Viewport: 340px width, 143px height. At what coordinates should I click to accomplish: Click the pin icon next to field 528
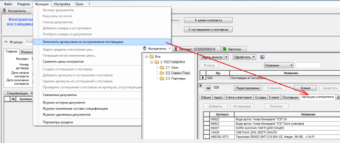coord(208,88)
